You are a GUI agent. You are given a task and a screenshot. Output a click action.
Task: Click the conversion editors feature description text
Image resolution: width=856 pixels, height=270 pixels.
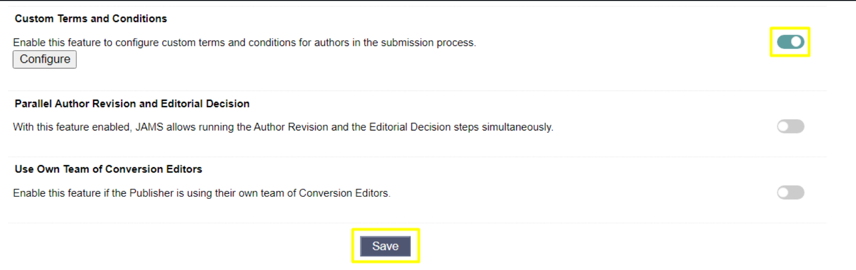[201, 193]
